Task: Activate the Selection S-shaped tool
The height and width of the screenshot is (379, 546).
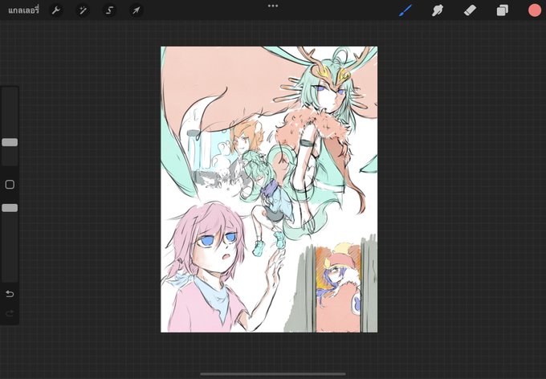Action: 109,10
